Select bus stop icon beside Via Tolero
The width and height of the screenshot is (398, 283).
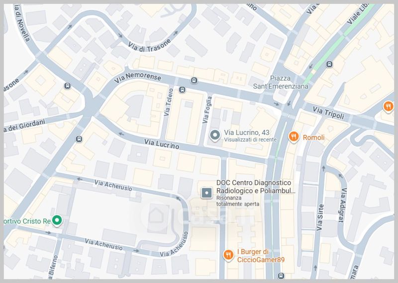pos(182,90)
